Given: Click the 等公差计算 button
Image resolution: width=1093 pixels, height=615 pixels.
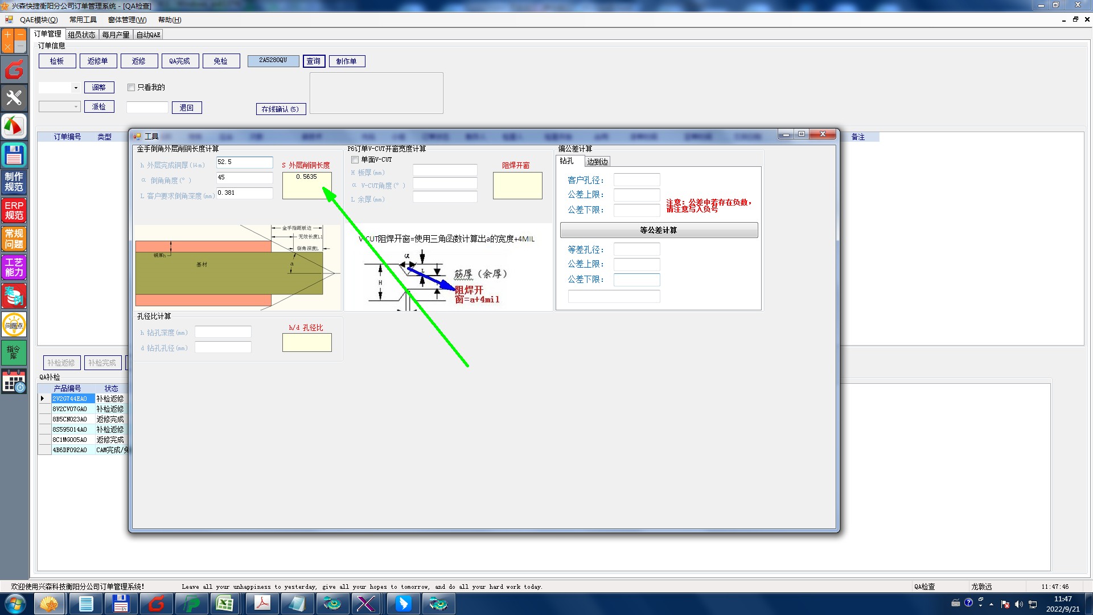Looking at the screenshot, I should point(659,230).
